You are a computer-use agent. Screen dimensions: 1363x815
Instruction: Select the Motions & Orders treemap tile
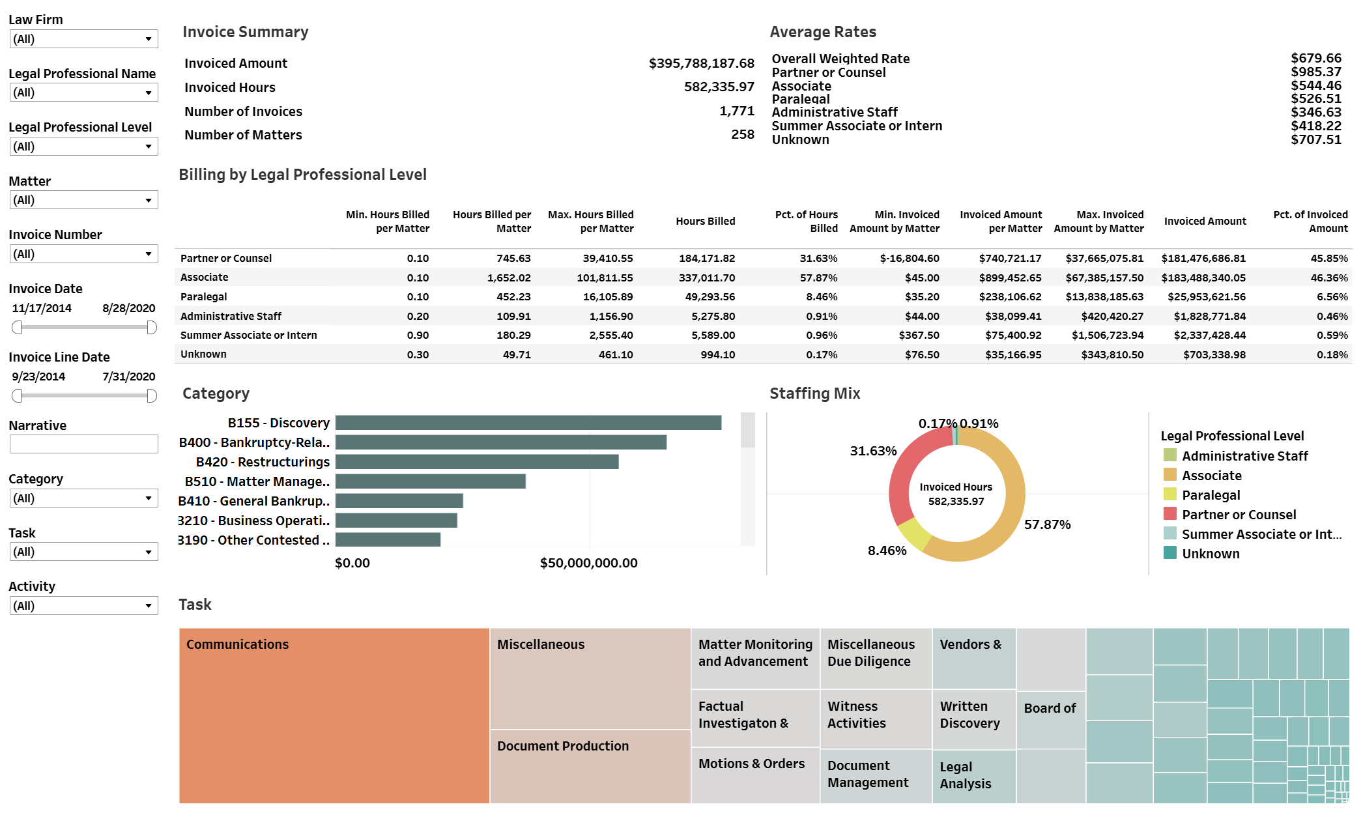(754, 775)
